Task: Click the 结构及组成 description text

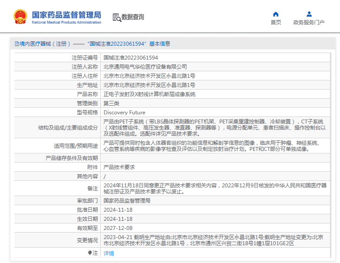Action: 215,128
